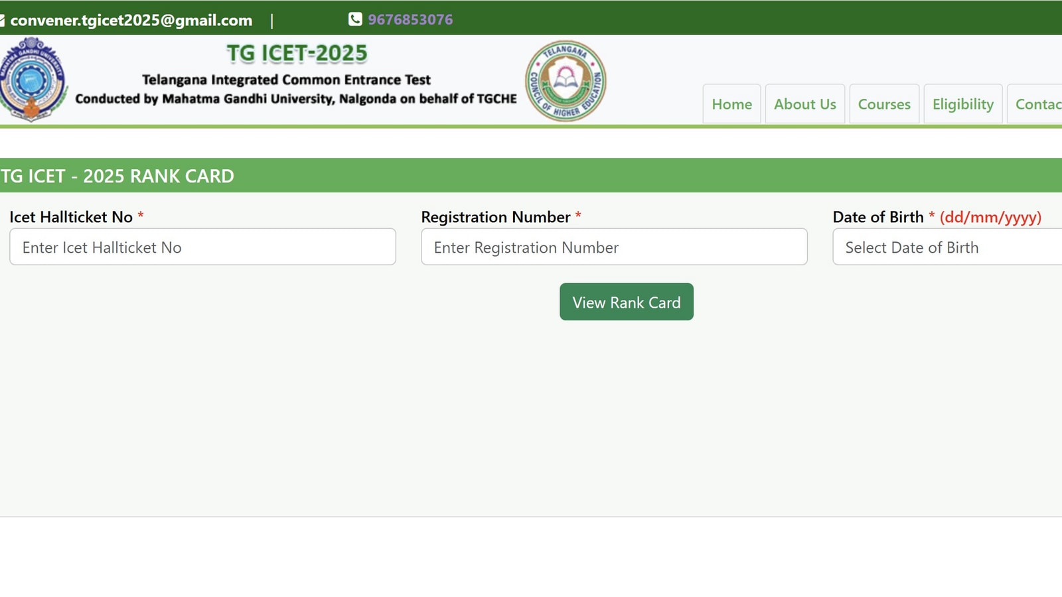Click the phone icon in top bar
The width and height of the screenshot is (1062, 597).
pyautogui.click(x=355, y=19)
